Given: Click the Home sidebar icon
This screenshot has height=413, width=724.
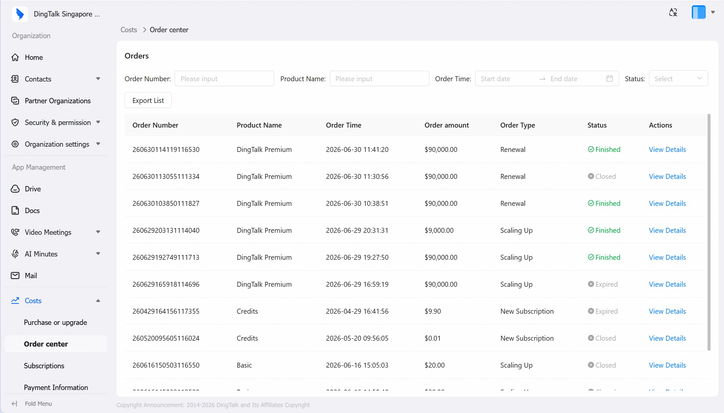Looking at the screenshot, I should 15,58.
